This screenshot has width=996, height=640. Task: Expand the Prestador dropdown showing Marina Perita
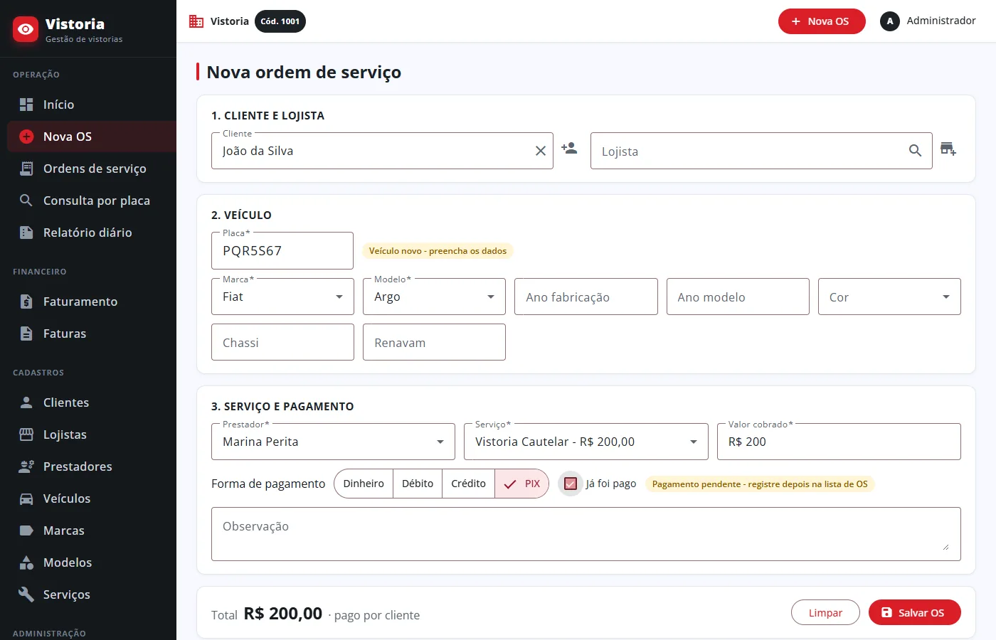click(x=333, y=442)
